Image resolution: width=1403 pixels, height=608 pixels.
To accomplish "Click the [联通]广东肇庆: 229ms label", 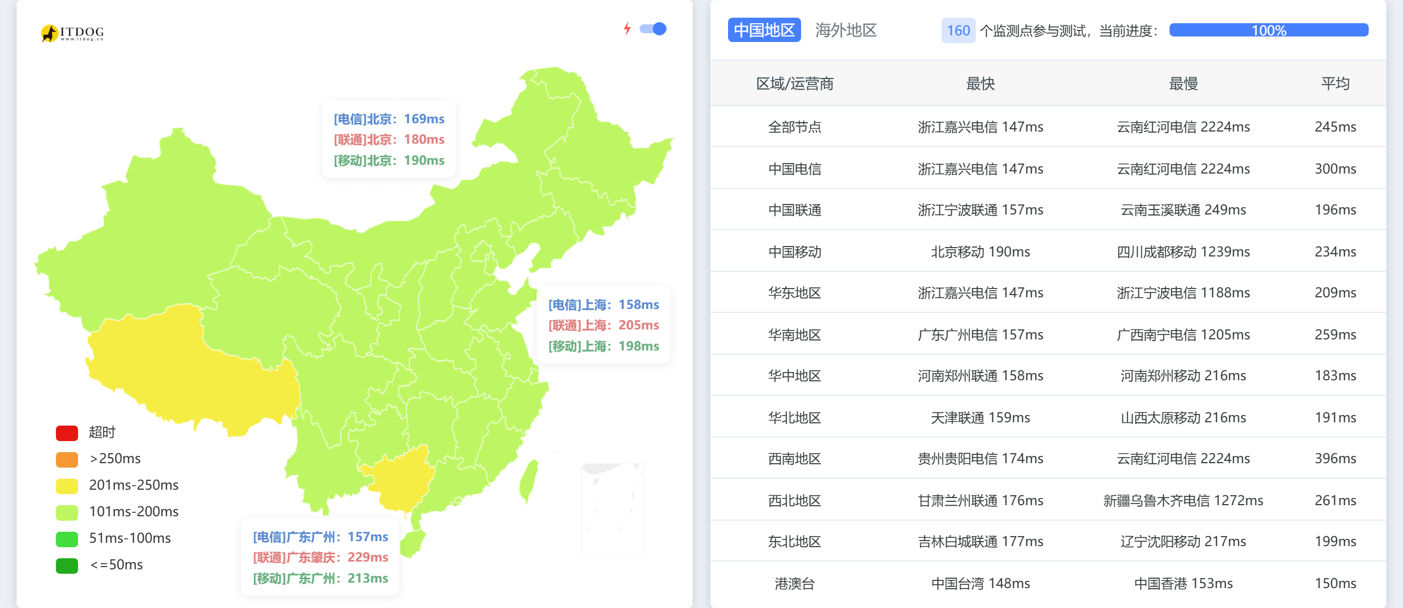I will [320, 557].
